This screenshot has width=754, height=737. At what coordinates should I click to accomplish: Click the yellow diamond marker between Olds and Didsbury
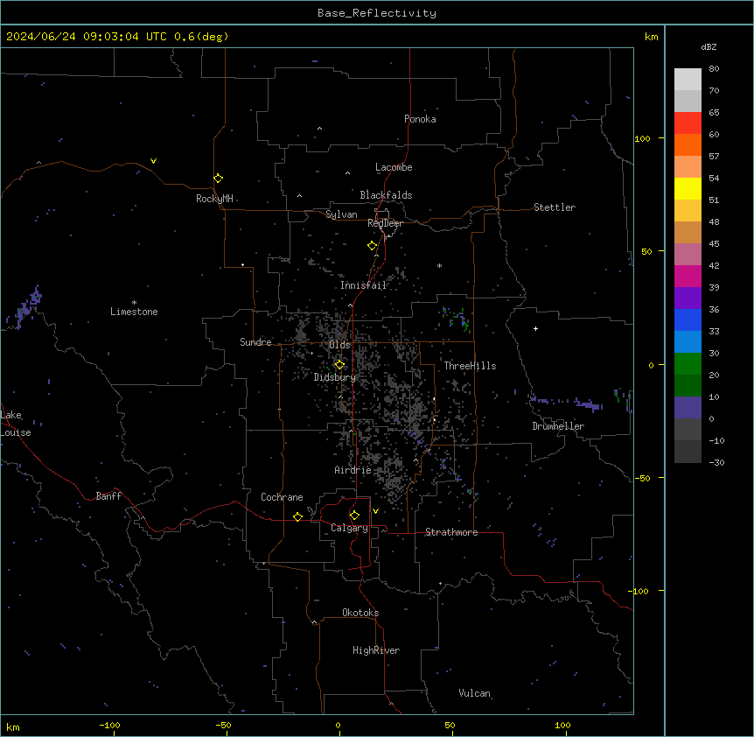coord(339,365)
